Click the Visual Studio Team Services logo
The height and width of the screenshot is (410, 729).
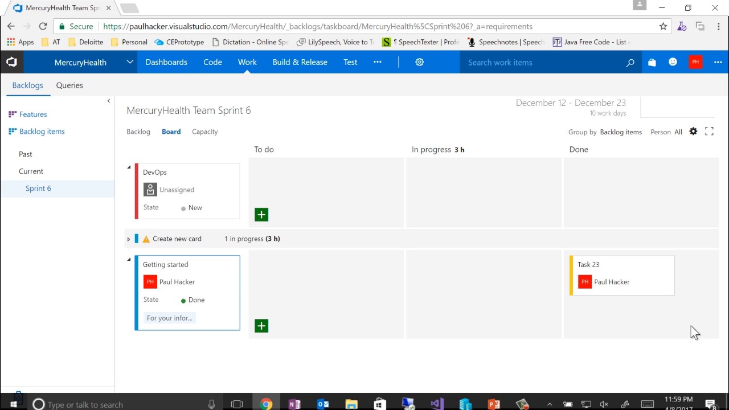(11, 62)
